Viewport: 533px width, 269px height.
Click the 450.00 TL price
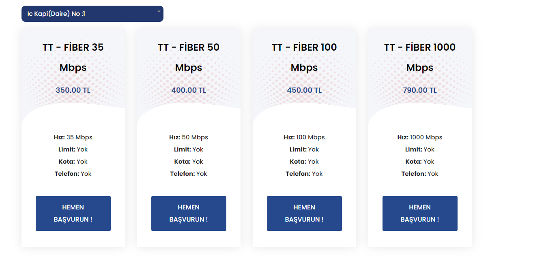pyautogui.click(x=304, y=90)
